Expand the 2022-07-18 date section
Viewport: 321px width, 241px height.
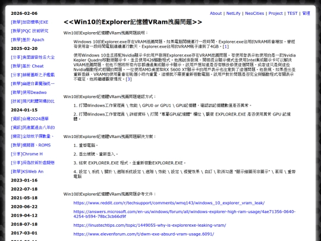tap(24, 189)
